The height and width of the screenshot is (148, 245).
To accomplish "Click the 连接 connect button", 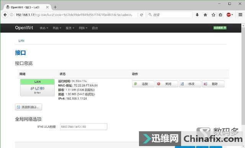I will point(143,84).
